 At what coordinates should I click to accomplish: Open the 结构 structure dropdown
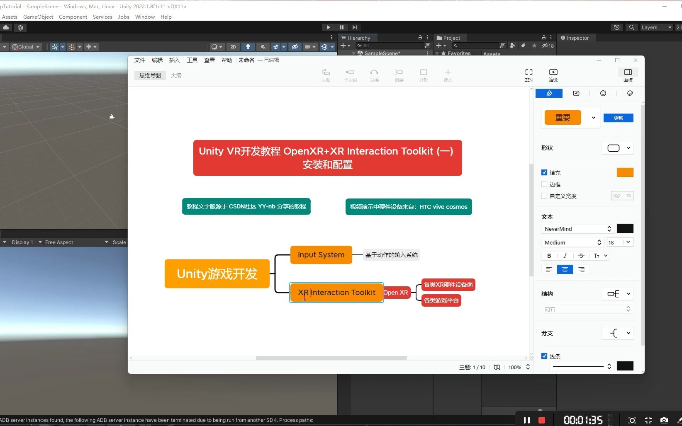(x=618, y=294)
